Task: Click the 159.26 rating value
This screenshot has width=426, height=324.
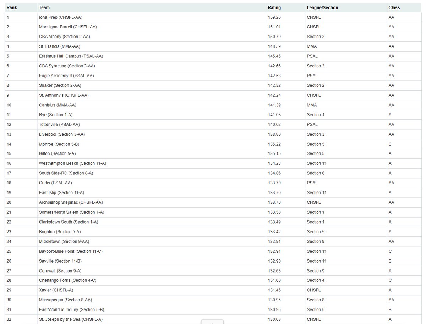Action: pyautogui.click(x=274, y=17)
